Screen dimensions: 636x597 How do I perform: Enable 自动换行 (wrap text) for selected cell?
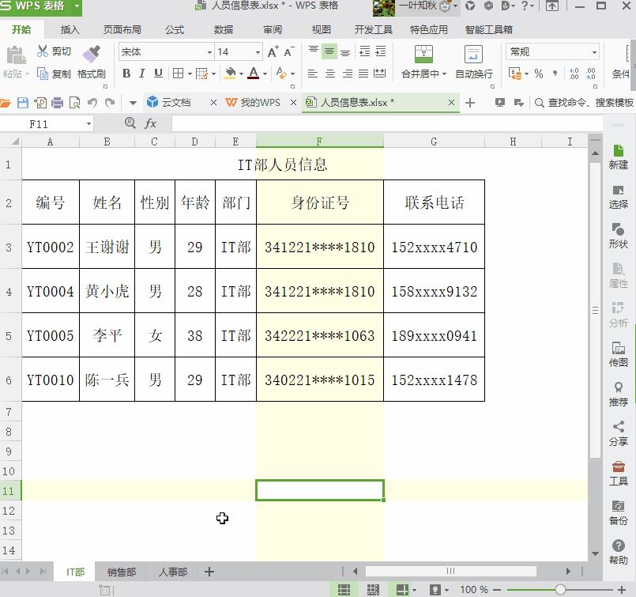473,62
